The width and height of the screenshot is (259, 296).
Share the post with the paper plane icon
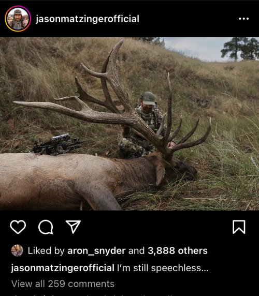73,227
